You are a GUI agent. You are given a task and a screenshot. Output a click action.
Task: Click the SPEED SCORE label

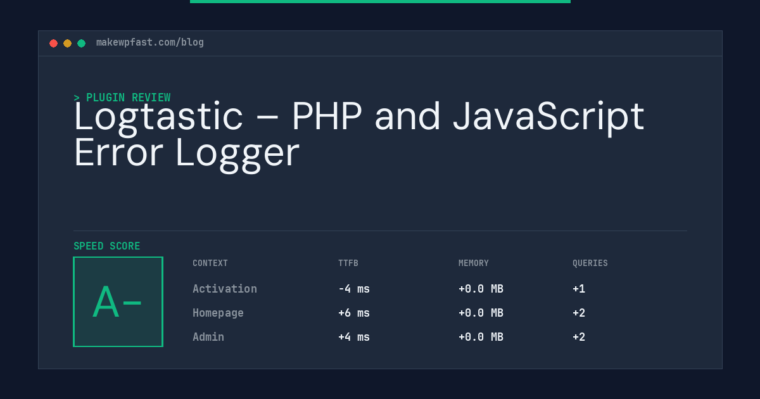pos(107,246)
